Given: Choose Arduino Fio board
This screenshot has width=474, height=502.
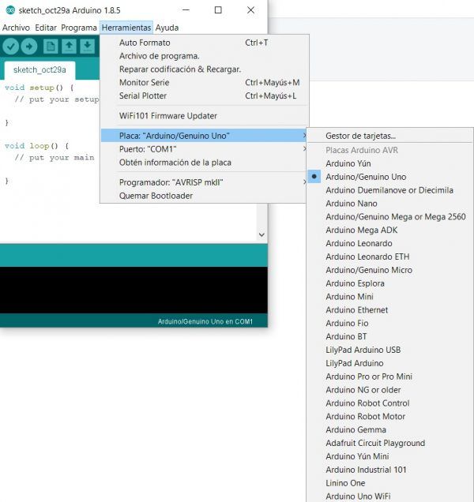Looking at the screenshot, I should click(390, 324).
